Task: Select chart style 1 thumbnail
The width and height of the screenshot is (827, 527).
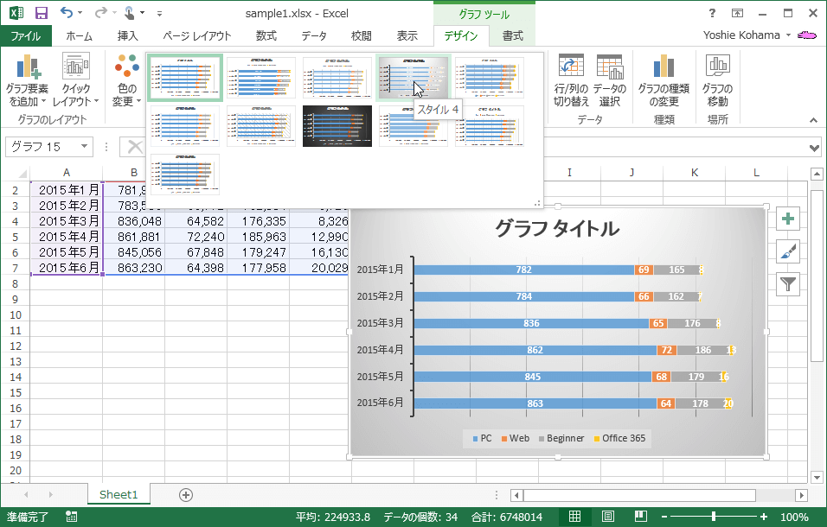Action: (x=184, y=78)
